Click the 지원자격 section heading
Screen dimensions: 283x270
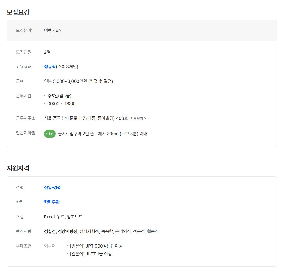click(x=18, y=168)
